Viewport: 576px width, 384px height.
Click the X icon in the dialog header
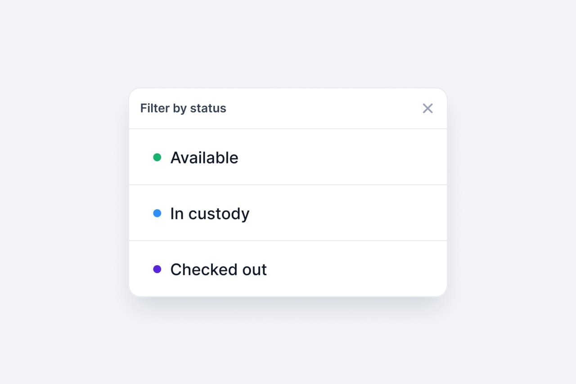click(x=427, y=108)
